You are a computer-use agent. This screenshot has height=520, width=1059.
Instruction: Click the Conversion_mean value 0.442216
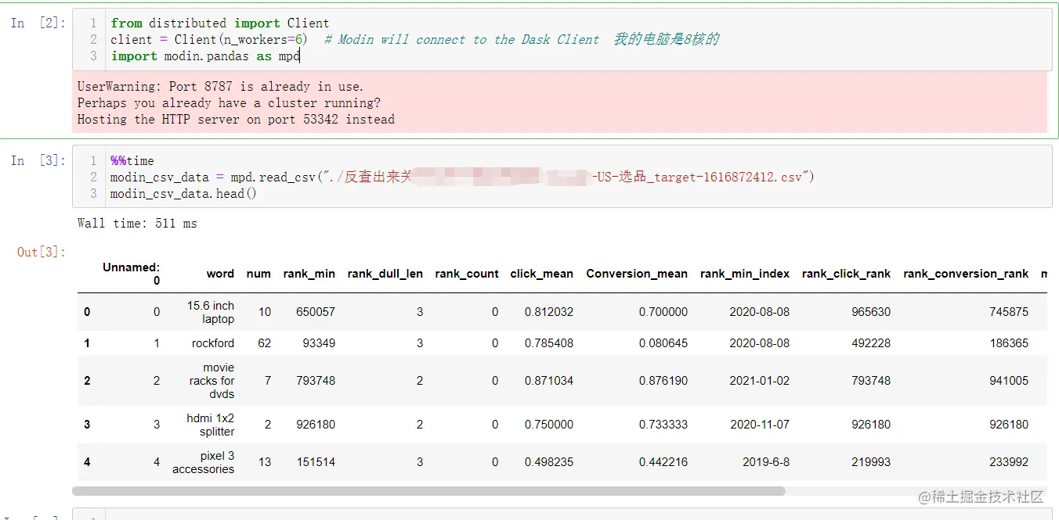pyautogui.click(x=663, y=462)
